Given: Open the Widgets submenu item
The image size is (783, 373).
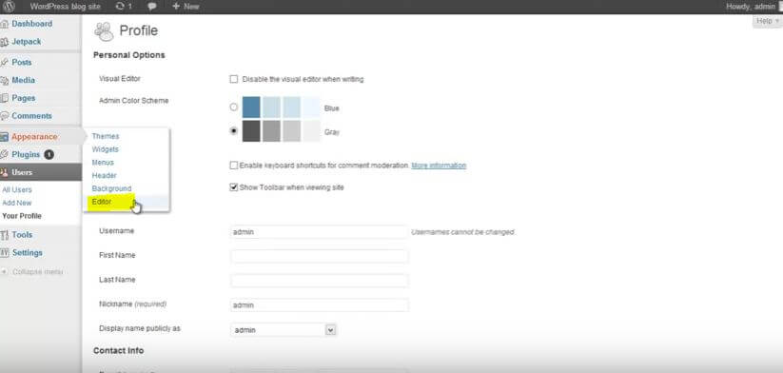Looking at the screenshot, I should pyautogui.click(x=106, y=149).
